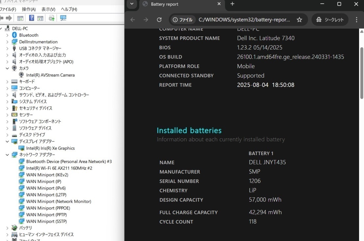Close the Battery report tab

[x=219, y=4]
